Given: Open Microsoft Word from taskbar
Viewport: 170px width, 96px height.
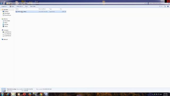Looking at the screenshot, I should coord(46,94).
